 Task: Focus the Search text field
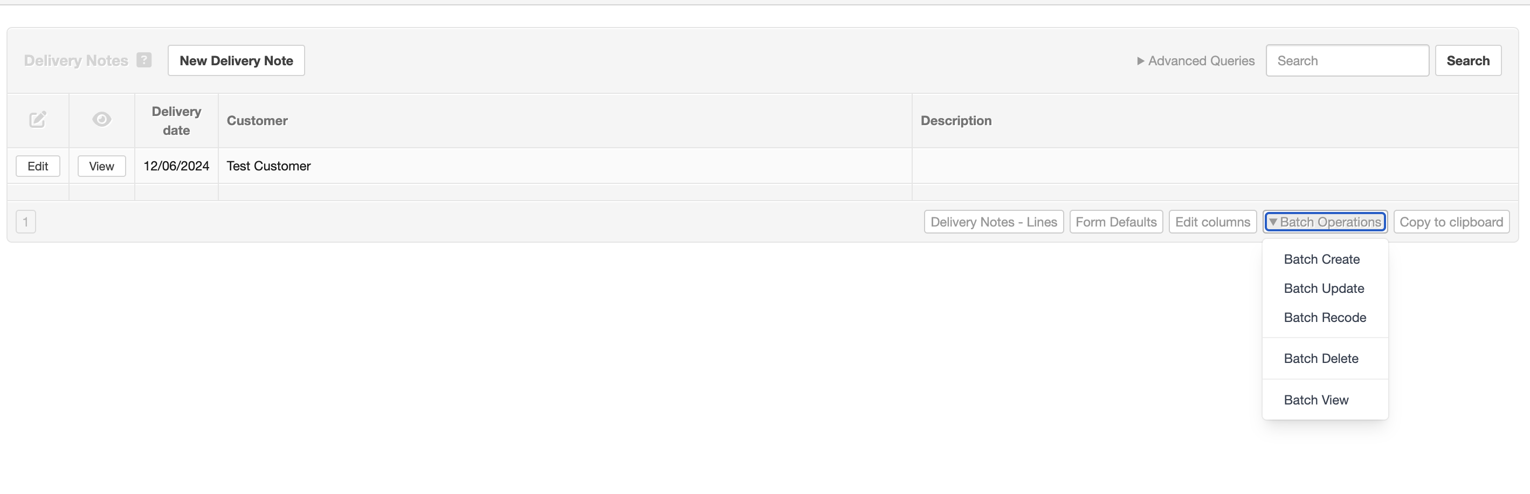[1347, 60]
